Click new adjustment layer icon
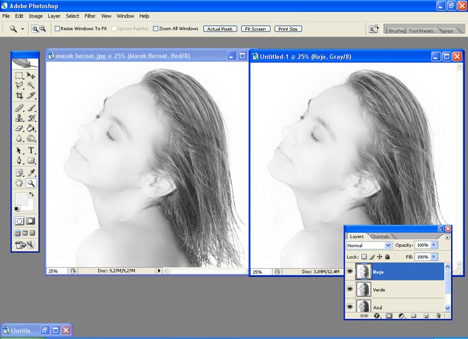The width and height of the screenshot is (468, 339). click(401, 316)
